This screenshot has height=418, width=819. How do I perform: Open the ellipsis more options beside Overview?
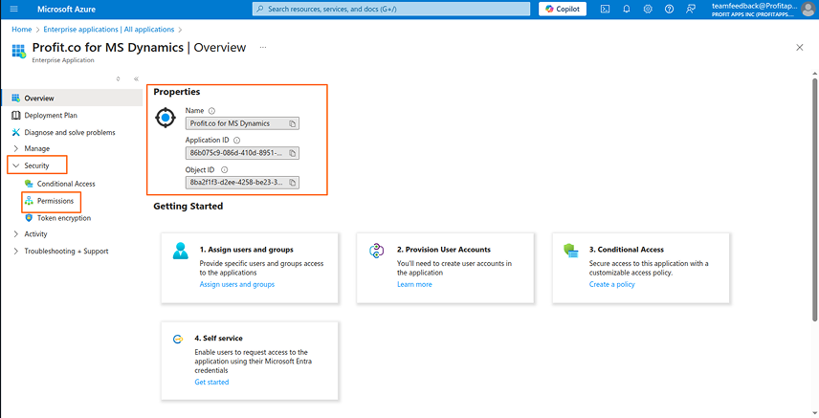[x=263, y=47]
